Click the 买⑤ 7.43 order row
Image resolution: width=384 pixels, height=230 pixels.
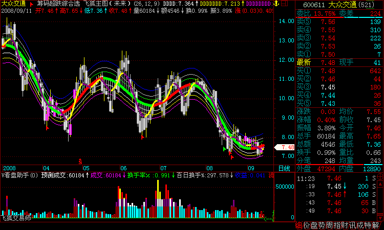click(x=339, y=103)
